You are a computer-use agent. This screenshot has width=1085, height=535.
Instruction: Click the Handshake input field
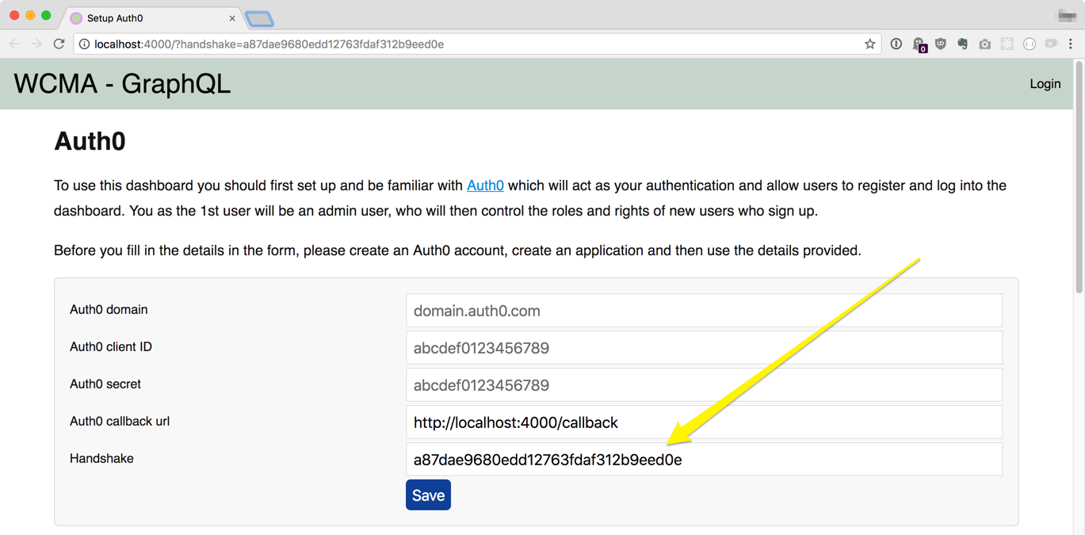click(x=704, y=460)
